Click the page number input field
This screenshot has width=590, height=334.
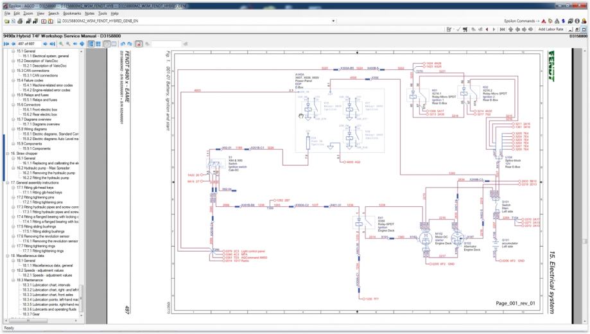[x=27, y=44]
